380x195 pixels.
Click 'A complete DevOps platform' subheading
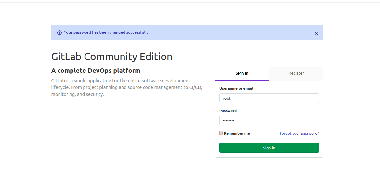pos(96,71)
